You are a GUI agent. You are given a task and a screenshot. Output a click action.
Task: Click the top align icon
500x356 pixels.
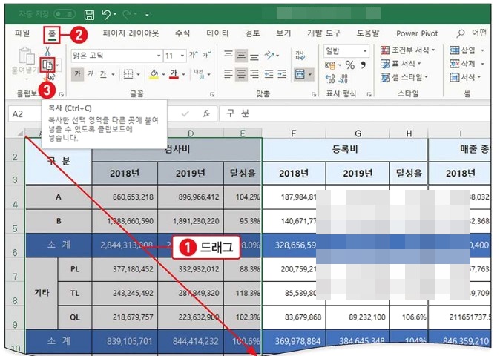click(228, 56)
